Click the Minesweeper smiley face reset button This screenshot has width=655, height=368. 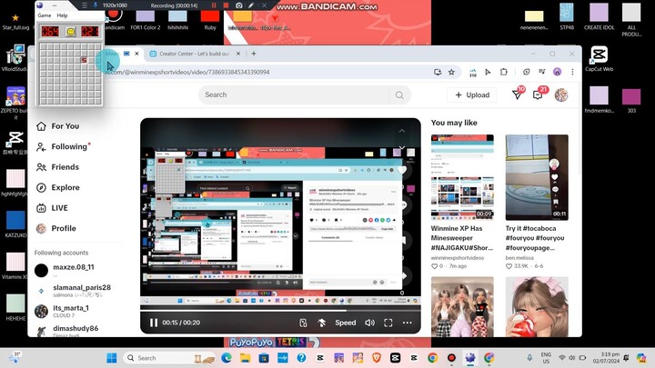(x=71, y=31)
